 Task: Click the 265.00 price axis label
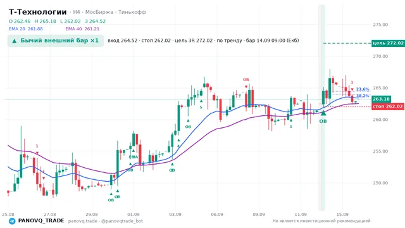380,88
